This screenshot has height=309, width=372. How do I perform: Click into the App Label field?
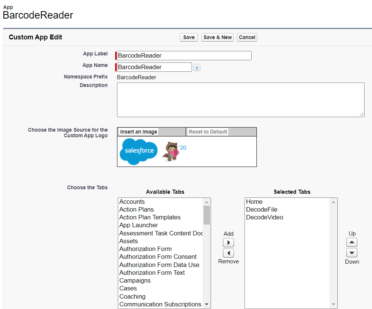(x=184, y=56)
